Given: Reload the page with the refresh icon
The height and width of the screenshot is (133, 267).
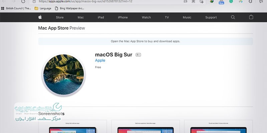Looking at the screenshot, I should (x=23, y=1).
